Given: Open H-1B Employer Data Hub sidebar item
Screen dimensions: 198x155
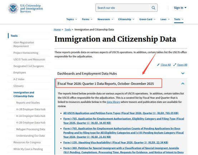Looking at the screenshot, I should [x=31, y=109].
